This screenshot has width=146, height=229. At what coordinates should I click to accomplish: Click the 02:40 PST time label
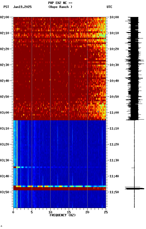(4, 81)
